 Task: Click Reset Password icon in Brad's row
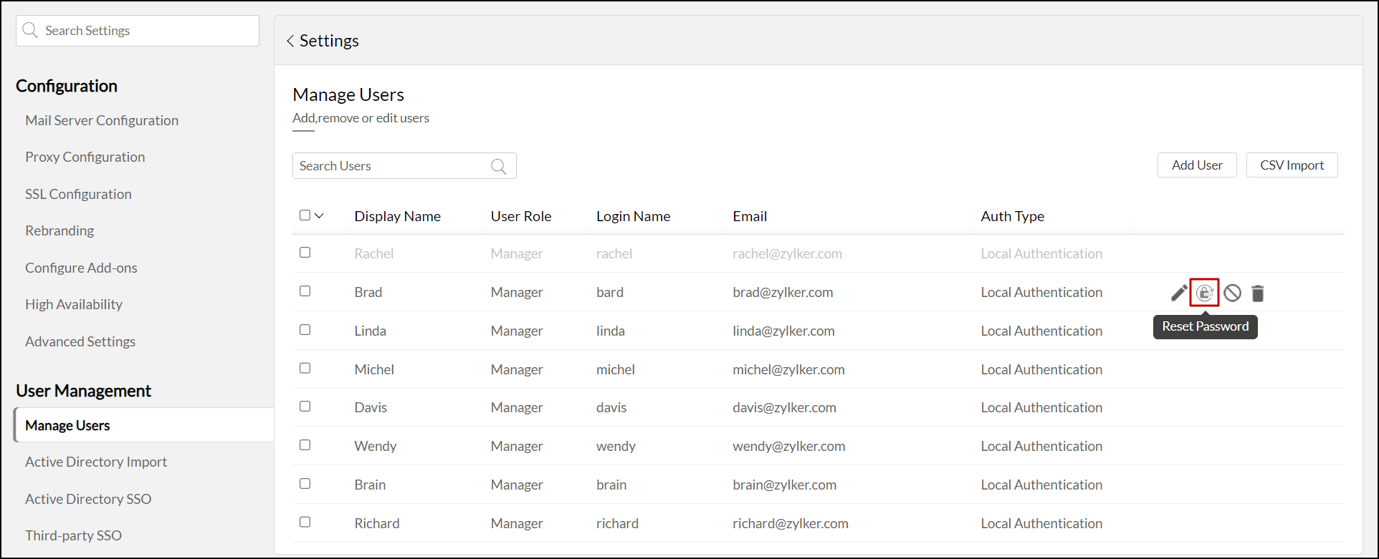point(1204,293)
